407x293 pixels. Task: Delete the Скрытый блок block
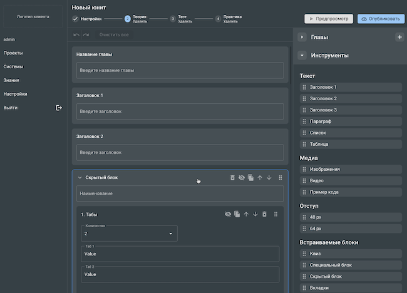coord(232,178)
